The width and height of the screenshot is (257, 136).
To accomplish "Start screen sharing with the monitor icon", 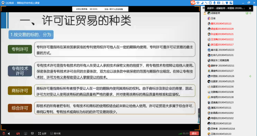I will [x=25, y=134].
